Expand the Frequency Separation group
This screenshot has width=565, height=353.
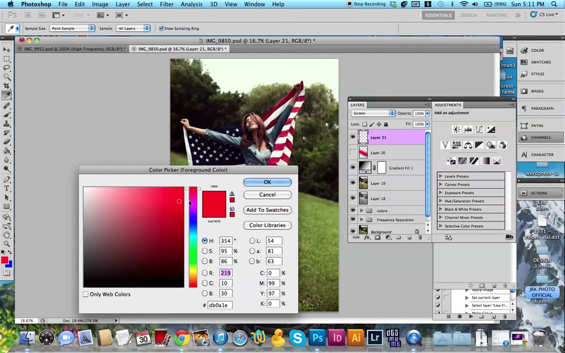tap(362, 220)
